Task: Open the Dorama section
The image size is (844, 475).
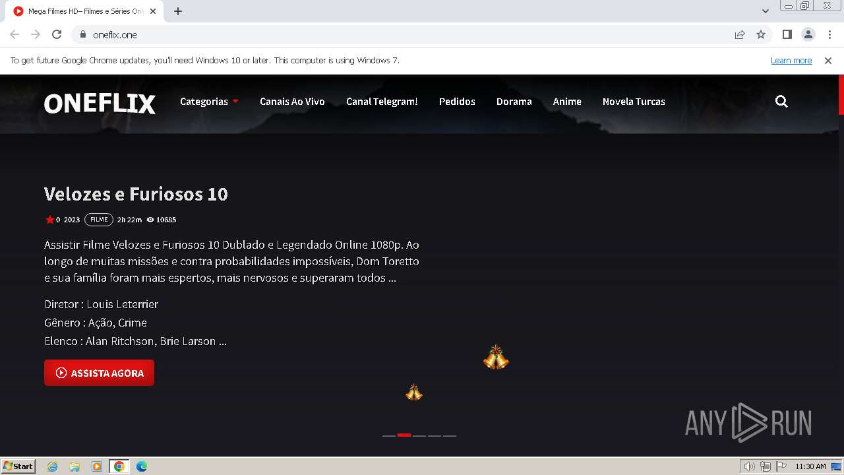Action: click(514, 102)
